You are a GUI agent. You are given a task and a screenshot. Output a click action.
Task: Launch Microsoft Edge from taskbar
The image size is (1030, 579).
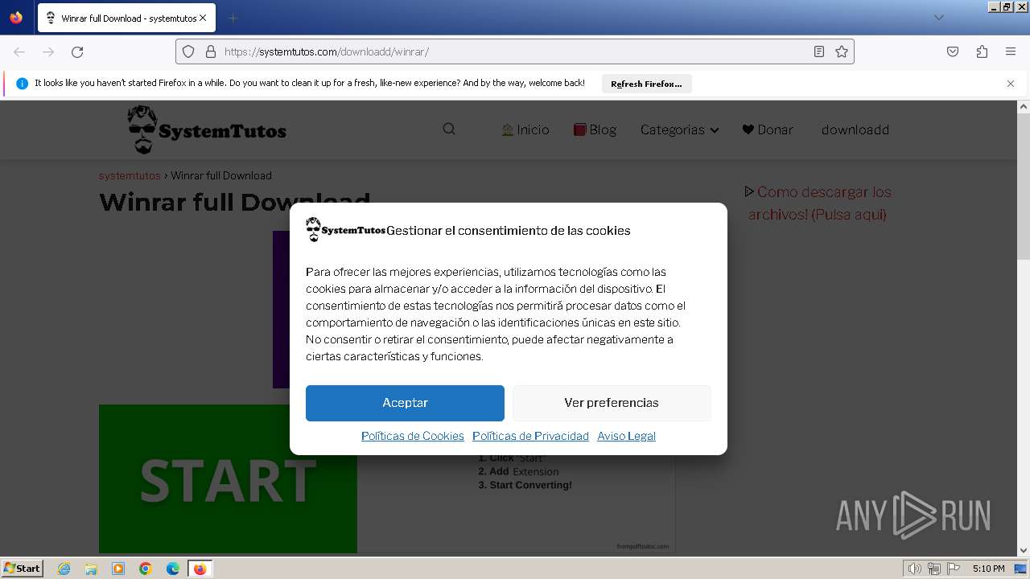(x=173, y=569)
